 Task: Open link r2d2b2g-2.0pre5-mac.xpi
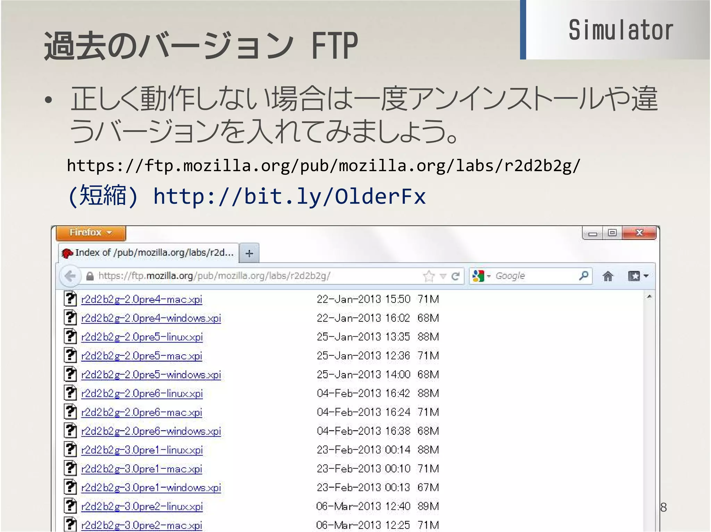(142, 356)
